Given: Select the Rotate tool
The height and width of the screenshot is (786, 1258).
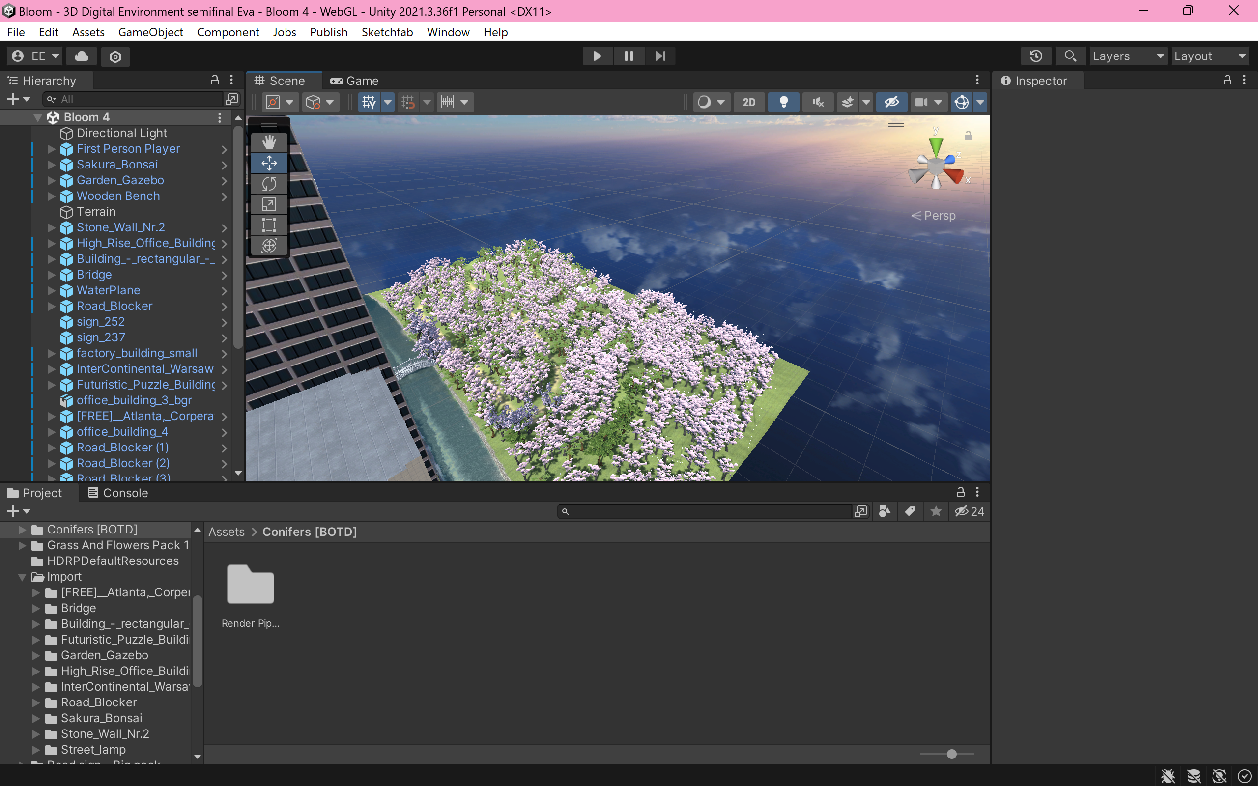Looking at the screenshot, I should (x=269, y=184).
